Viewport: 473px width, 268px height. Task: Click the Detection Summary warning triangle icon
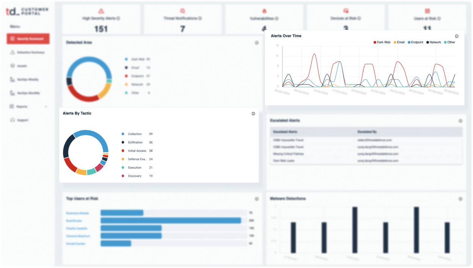pyautogui.click(x=13, y=52)
